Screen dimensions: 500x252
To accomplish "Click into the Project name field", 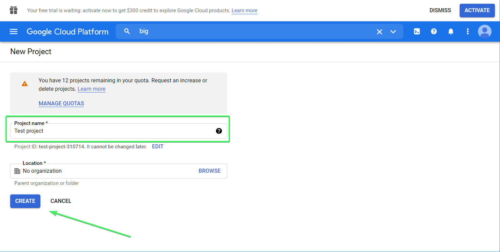I will 119,131.
